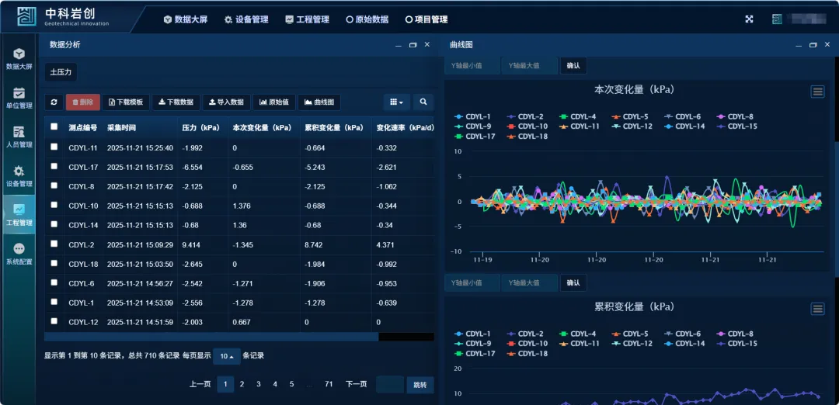
Task: Focus Y轴最大值 field above 累积变化量 chart
Action: point(529,282)
